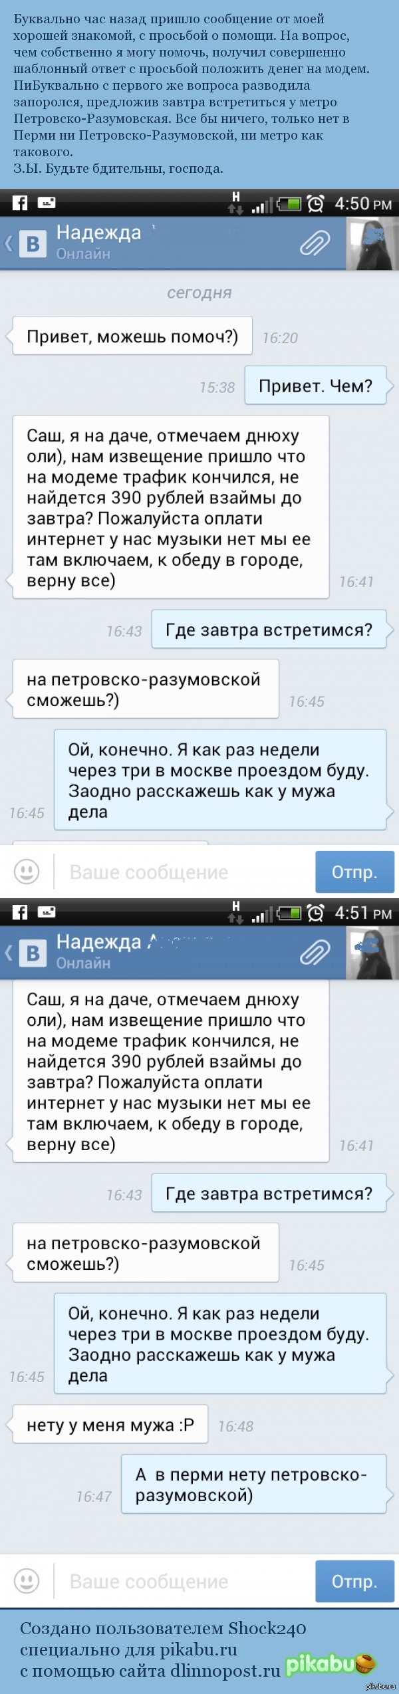Tap the alarm clock icon near 4:50 PM
The width and height of the screenshot is (399, 1694).
315,203
